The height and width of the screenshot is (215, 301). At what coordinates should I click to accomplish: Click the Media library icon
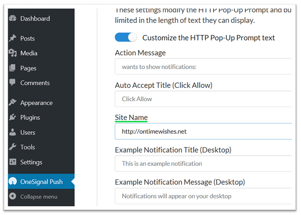[x=12, y=53]
